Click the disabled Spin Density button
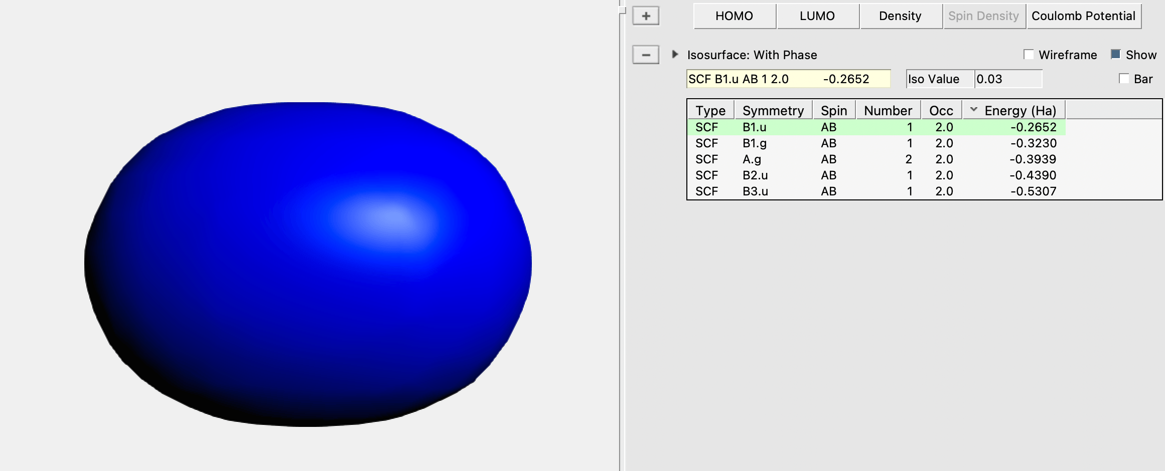The height and width of the screenshot is (471, 1165). (x=984, y=16)
